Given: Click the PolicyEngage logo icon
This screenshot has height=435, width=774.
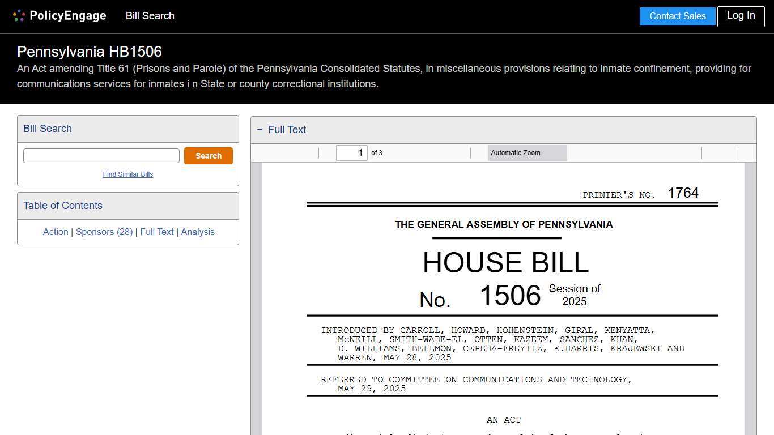Looking at the screenshot, I should 18,15.
